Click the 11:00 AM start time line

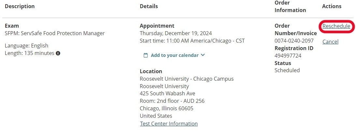(x=192, y=41)
